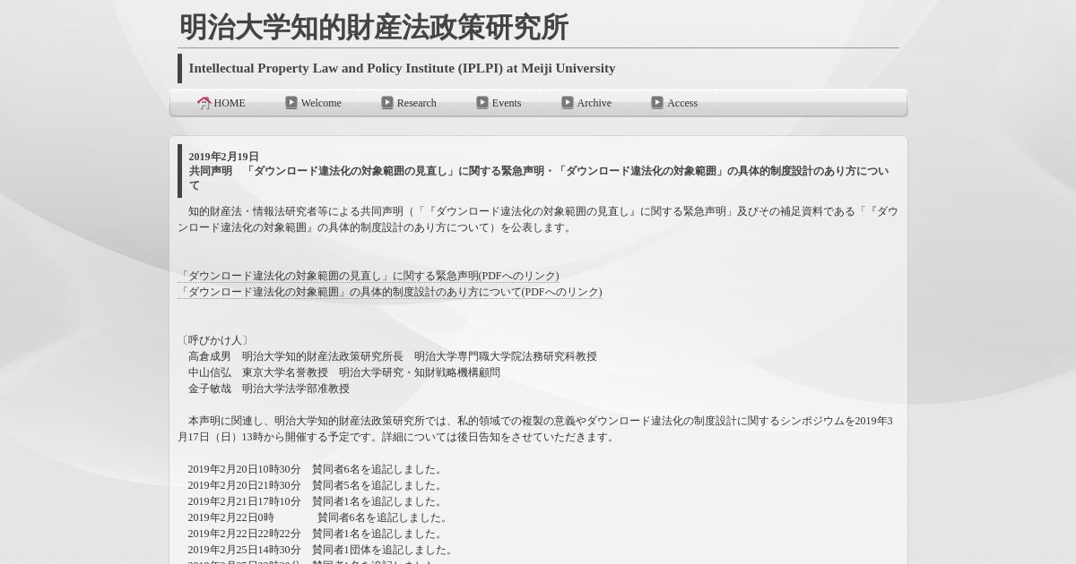Click the arrow icon beside Research
1076x564 pixels.
387,103
